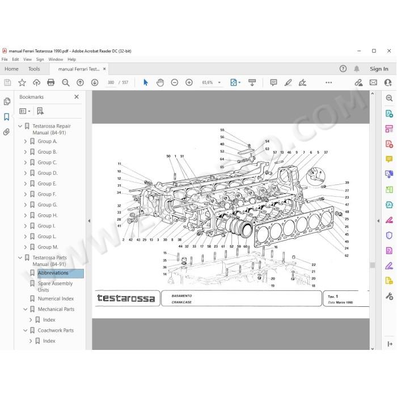Open Protect shield tool in right pane
397x397 pixels.
point(389,235)
